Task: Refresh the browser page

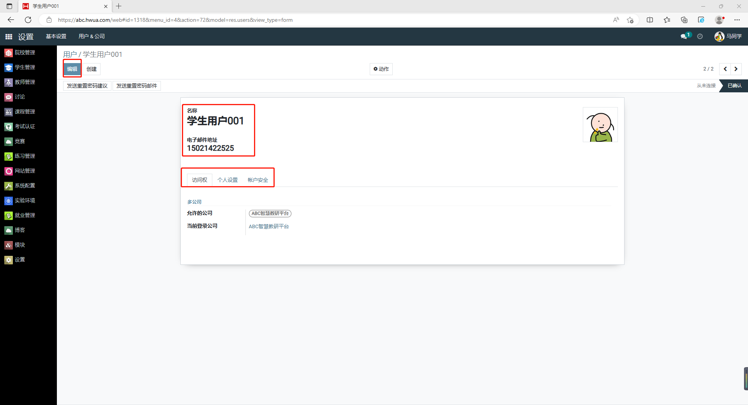Action: point(28,20)
